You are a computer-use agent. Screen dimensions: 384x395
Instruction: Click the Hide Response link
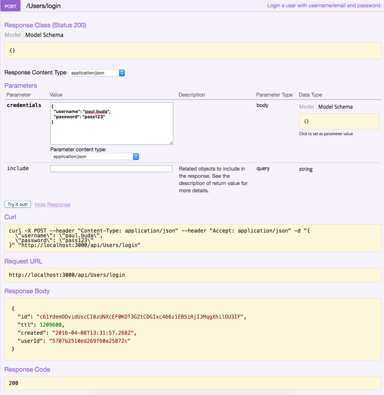pyautogui.click(x=52, y=204)
